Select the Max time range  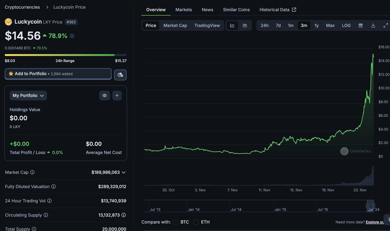330,25
